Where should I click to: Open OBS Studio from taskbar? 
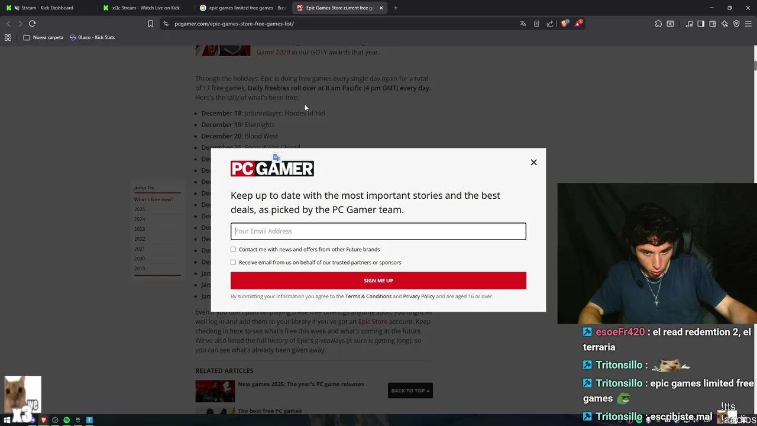pos(55,420)
